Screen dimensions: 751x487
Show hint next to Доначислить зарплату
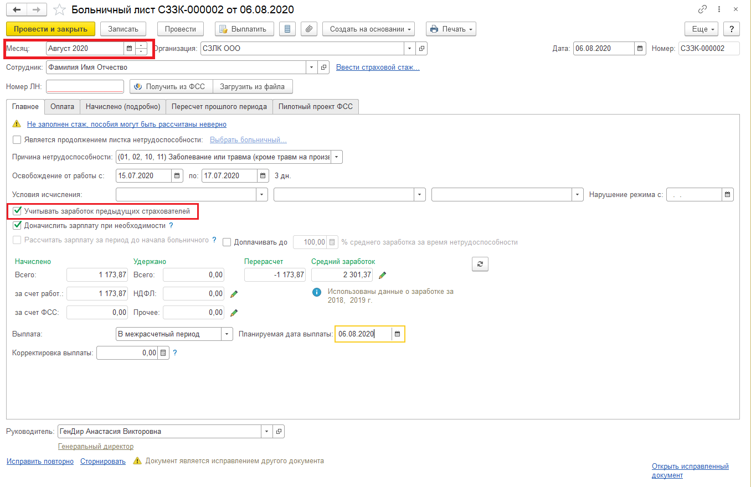(x=171, y=226)
